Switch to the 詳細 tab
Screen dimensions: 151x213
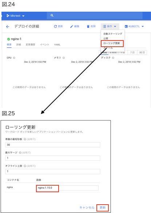point(19,44)
